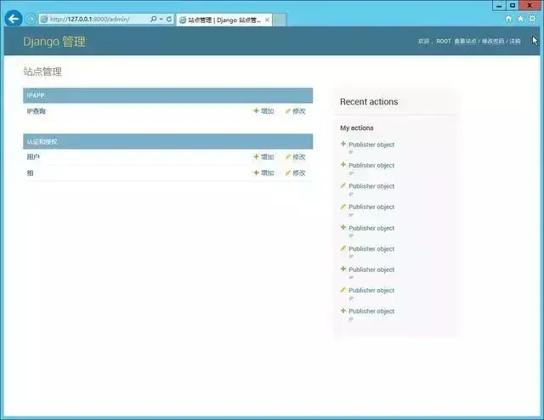Image resolution: width=544 pixels, height=420 pixels.
Task: Maximize the browser window
Action: tap(513, 5)
